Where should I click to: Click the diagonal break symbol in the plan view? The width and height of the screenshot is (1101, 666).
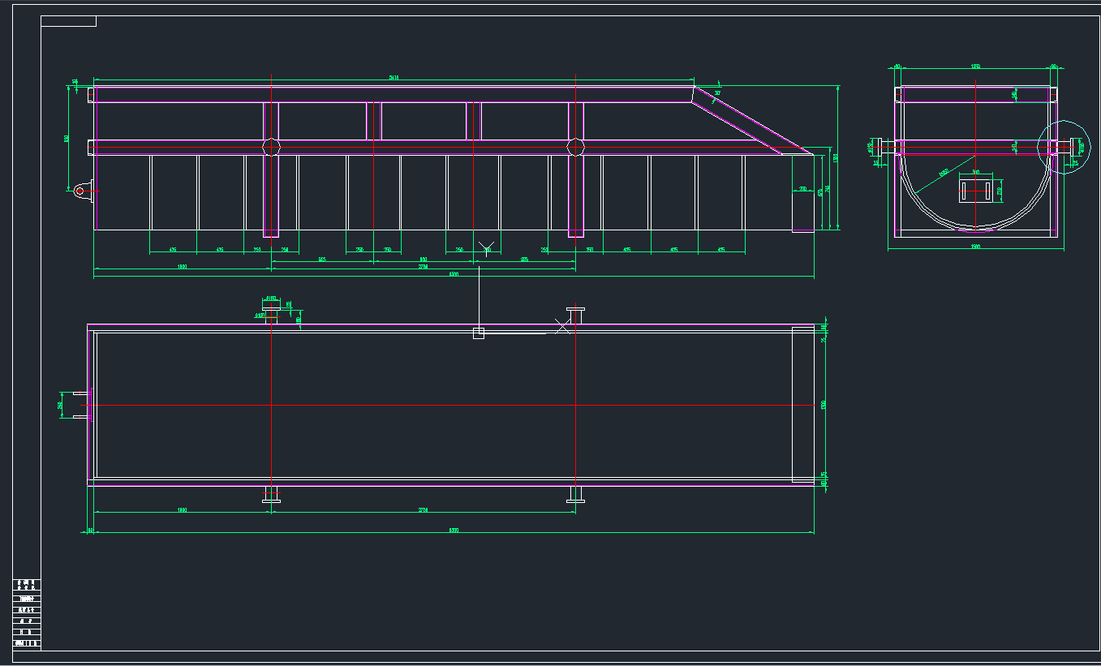[x=562, y=325]
